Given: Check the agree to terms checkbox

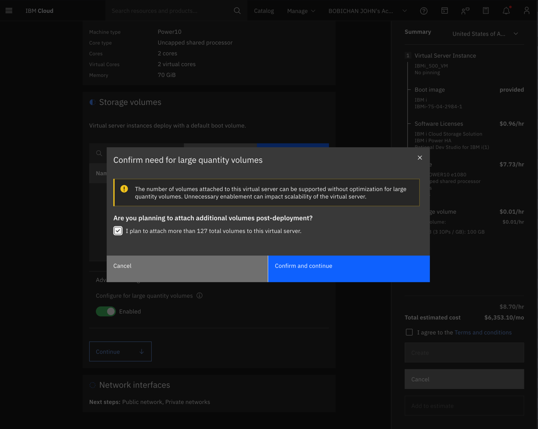Looking at the screenshot, I should (x=409, y=332).
